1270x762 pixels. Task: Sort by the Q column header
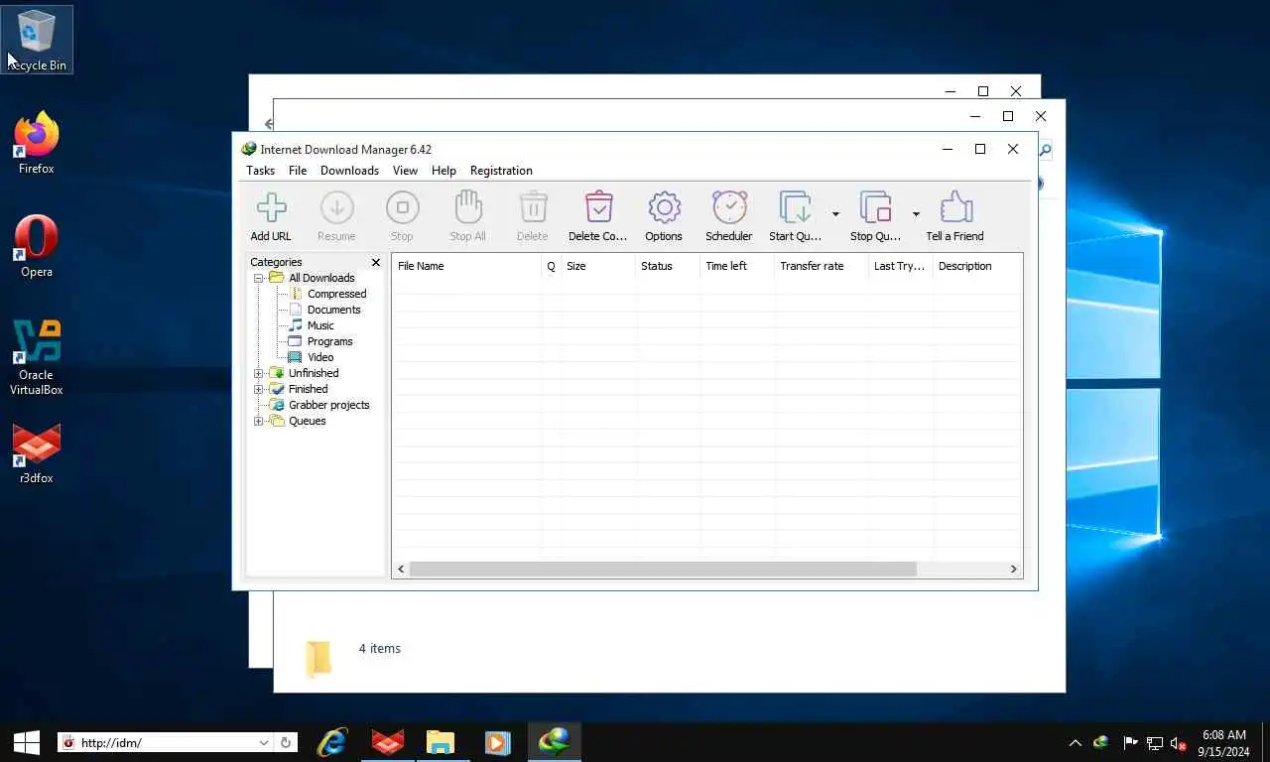(x=551, y=266)
